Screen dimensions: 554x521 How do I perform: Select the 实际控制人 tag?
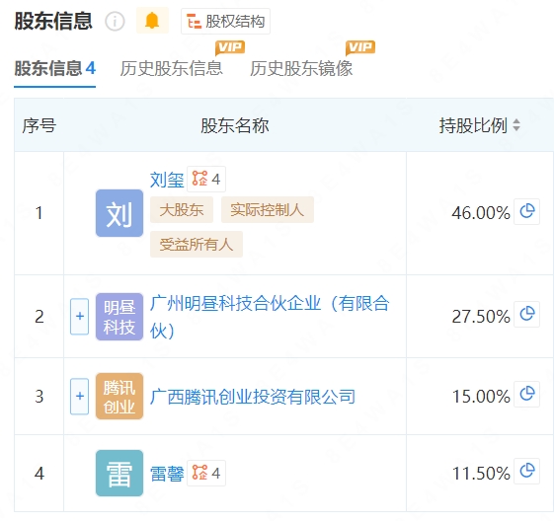tap(268, 209)
